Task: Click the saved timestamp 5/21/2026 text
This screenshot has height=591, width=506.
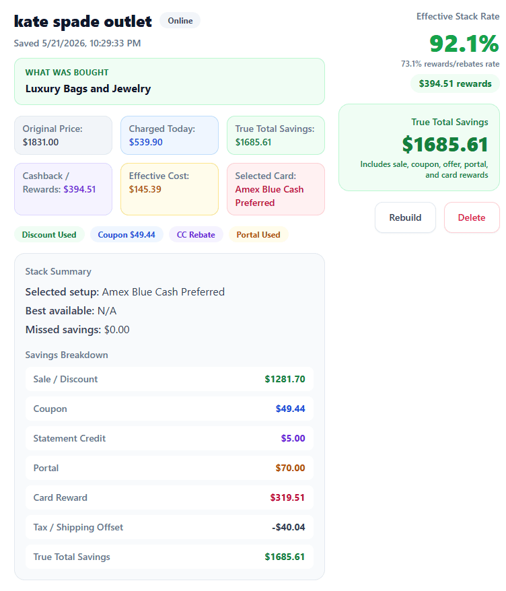Action: tap(77, 43)
